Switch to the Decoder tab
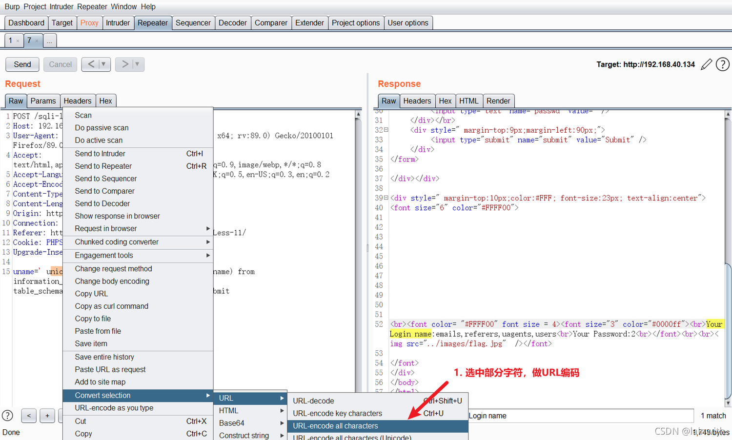The width and height of the screenshot is (732, 440). click(233, 23)
